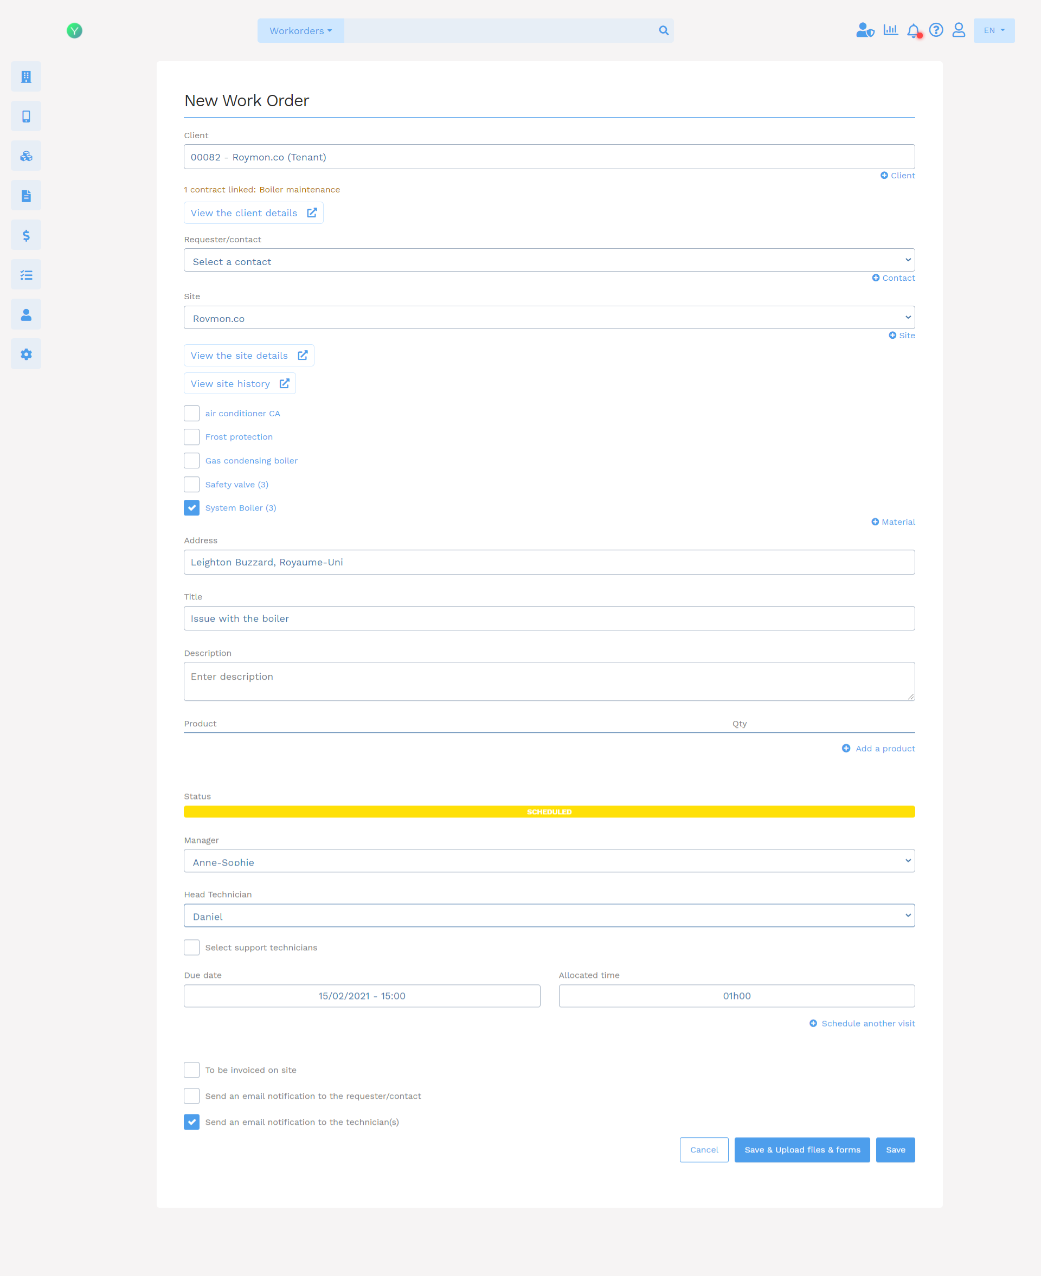
Task: Click 'Schedule another visit' link
Action: click(x=867, y=1023)
